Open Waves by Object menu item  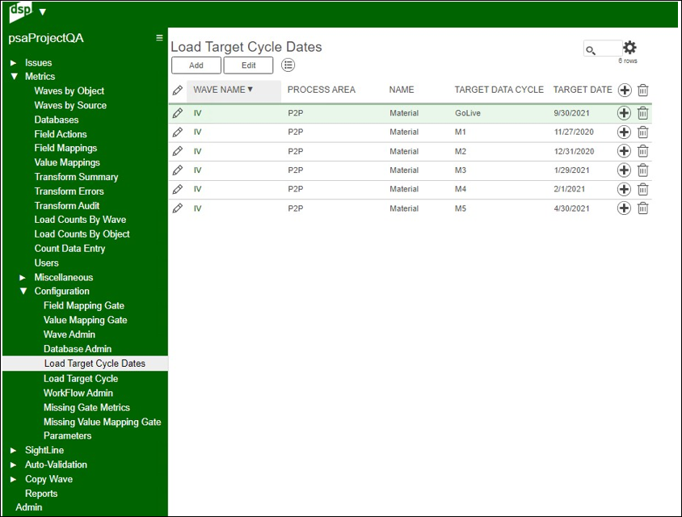69,90
